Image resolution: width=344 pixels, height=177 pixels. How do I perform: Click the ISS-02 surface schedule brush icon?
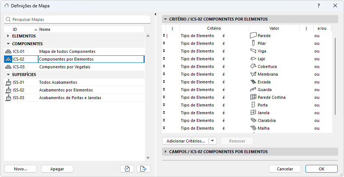8,90
